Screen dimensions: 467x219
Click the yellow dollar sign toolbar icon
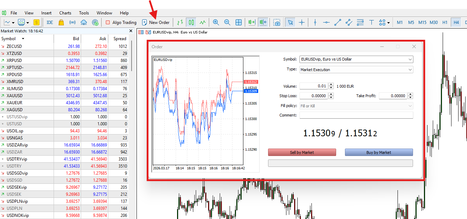[36, 22]
